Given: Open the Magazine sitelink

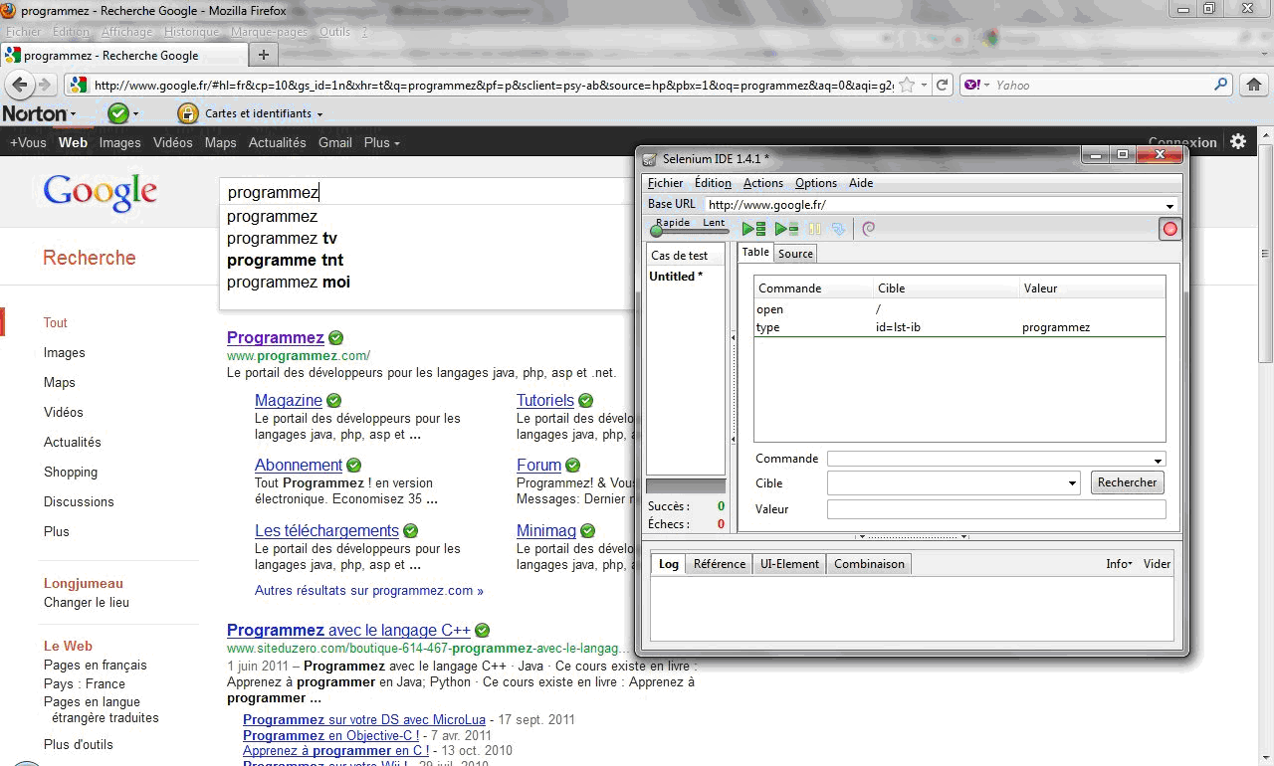Looking at the screenshot, I should point(289,400).
